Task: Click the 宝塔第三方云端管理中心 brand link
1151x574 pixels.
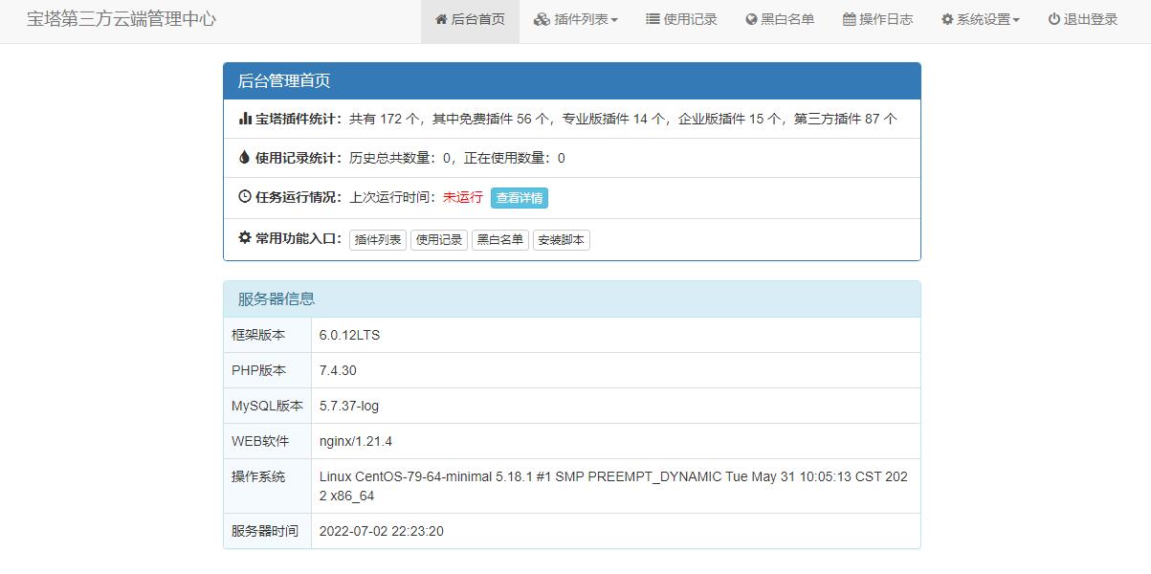Action: 122,19
